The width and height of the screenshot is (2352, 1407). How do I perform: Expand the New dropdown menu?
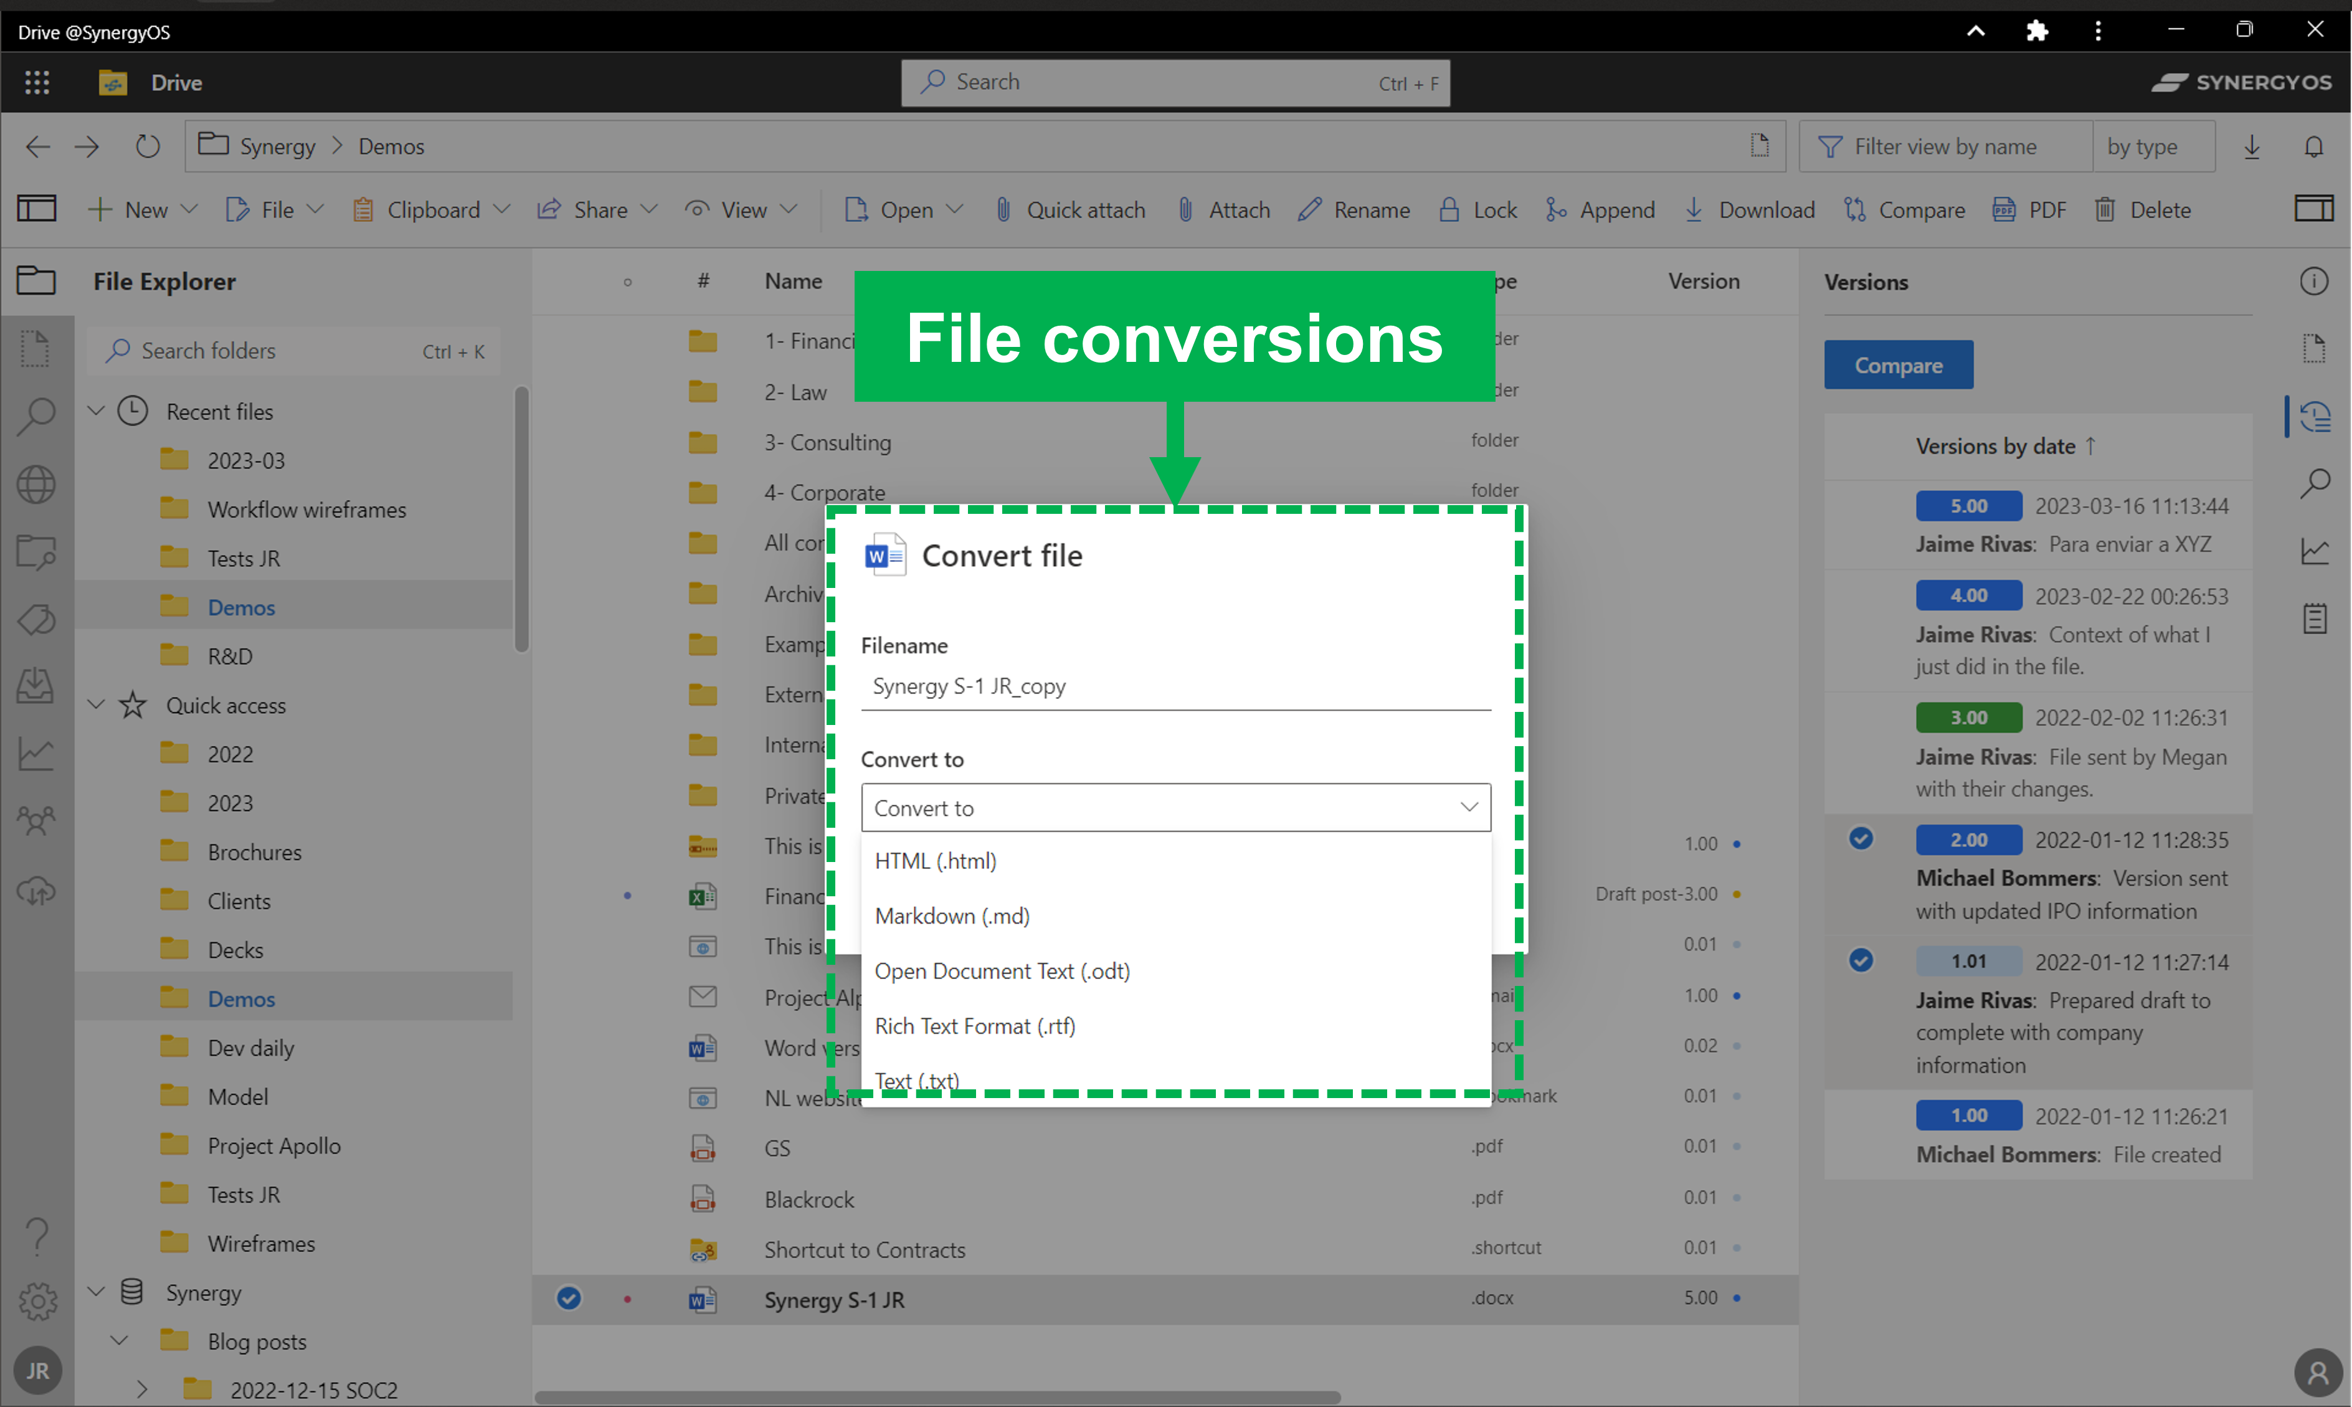coord(189,209)
